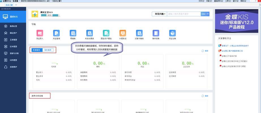The image size is (261, 113).
Task: Click the 测试企业919 company name
Action: [x=46, y=12]
